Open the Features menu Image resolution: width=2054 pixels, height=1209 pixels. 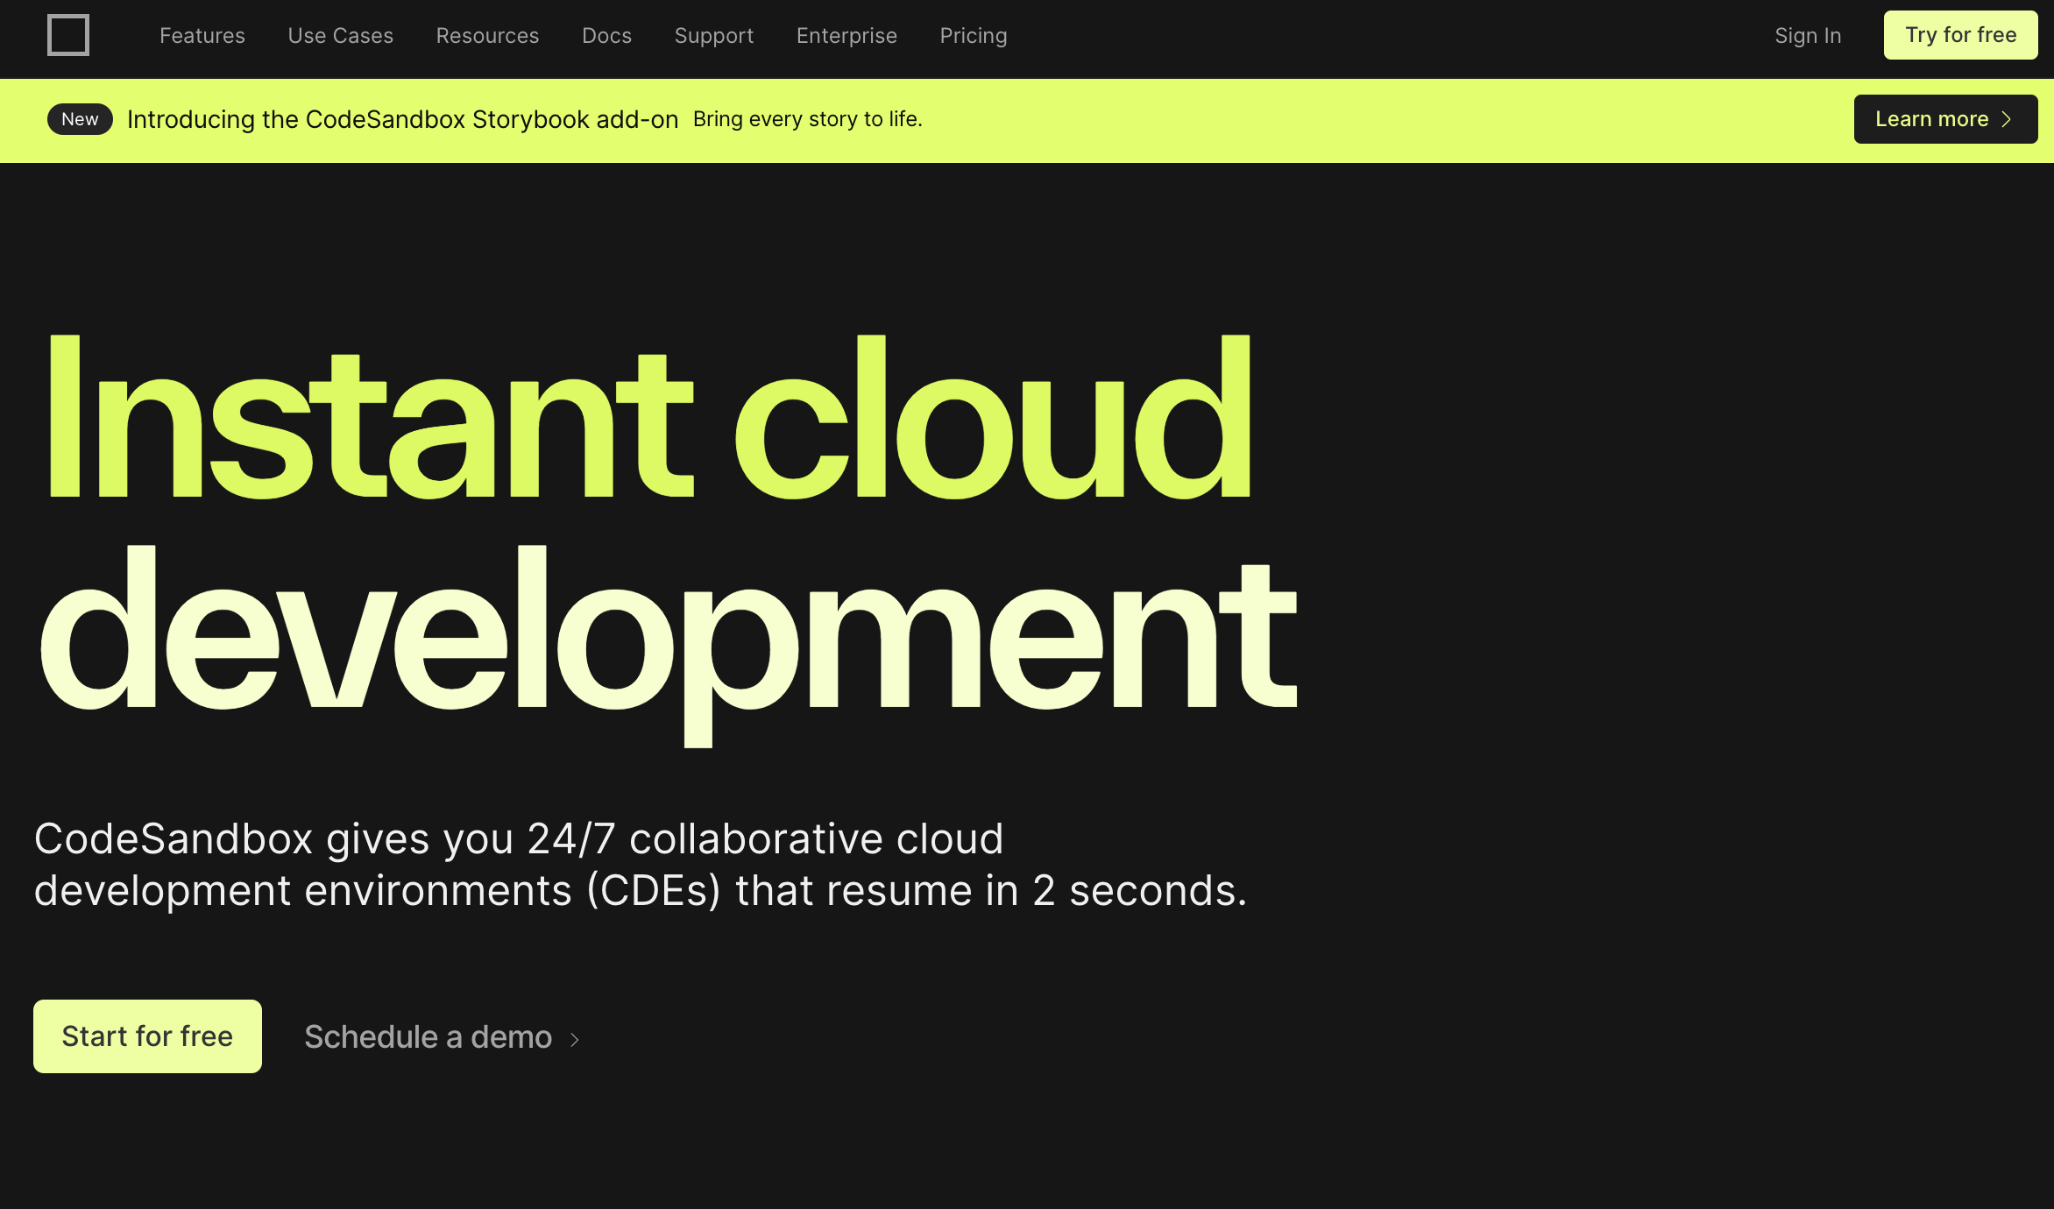point(202,35)
